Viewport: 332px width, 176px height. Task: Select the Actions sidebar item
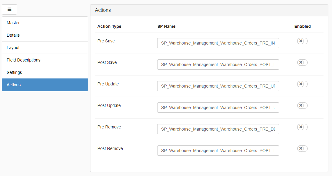(x=45, y=85)
